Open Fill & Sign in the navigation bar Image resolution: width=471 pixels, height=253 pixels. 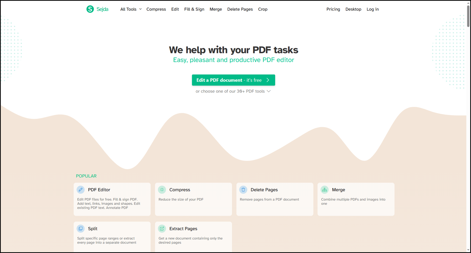pyautogui.click(x=194, y=9)
